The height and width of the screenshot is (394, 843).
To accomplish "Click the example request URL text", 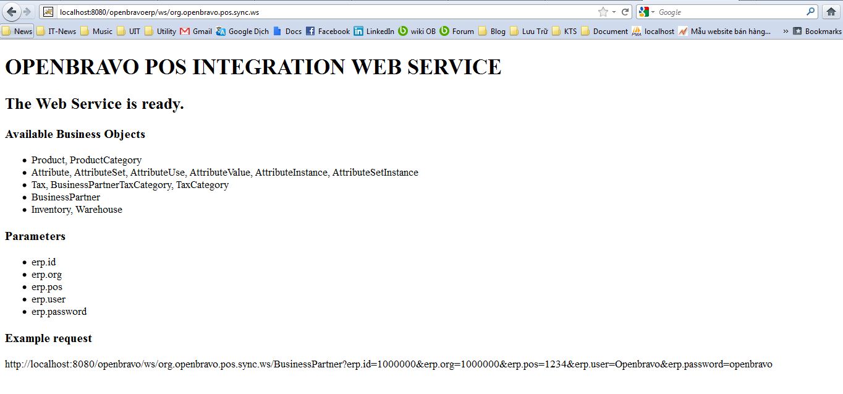I will pos(389,364).
